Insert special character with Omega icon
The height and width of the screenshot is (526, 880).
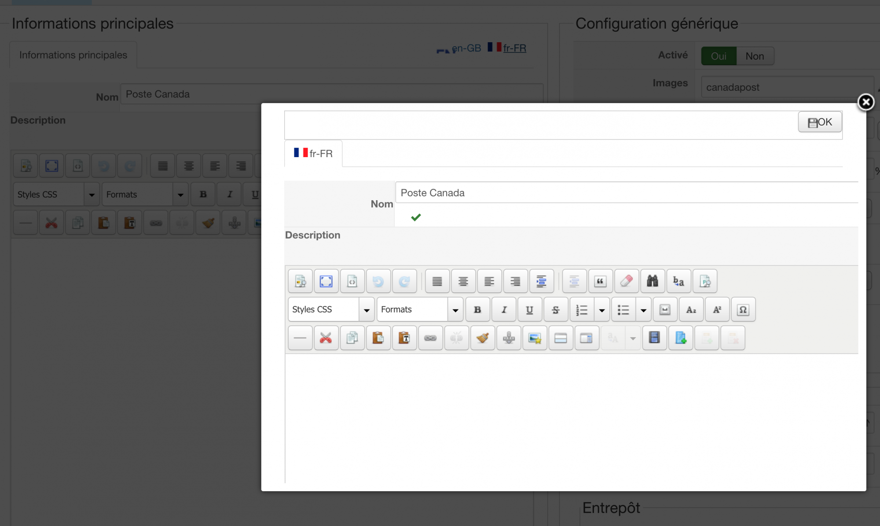743,309
